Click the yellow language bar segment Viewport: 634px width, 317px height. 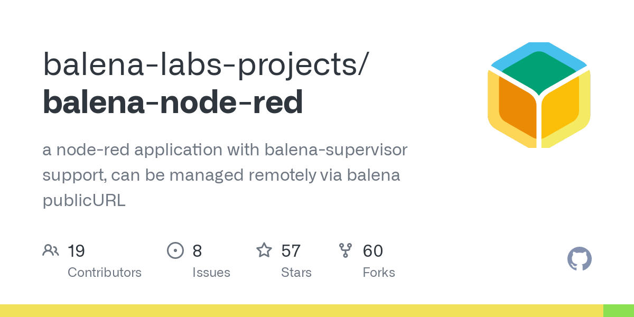(x=302, y=311)
